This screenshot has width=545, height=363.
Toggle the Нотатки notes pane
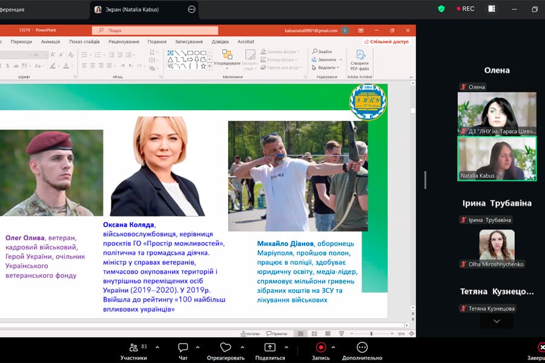click(250, 333)
